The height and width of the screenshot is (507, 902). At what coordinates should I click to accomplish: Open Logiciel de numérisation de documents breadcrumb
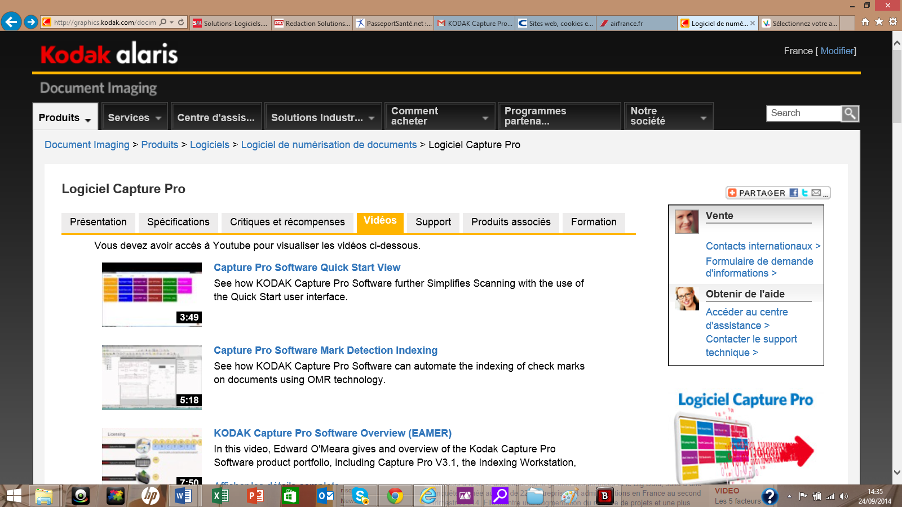[329, 145]
